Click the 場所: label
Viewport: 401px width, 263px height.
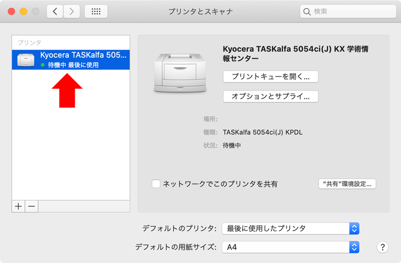click(210, 119)
